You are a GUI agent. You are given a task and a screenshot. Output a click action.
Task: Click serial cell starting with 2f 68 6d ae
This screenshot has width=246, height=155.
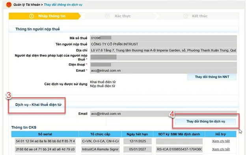[x=45, y=149]
